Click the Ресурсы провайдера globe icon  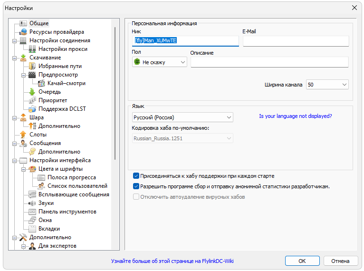click(23, 32)
